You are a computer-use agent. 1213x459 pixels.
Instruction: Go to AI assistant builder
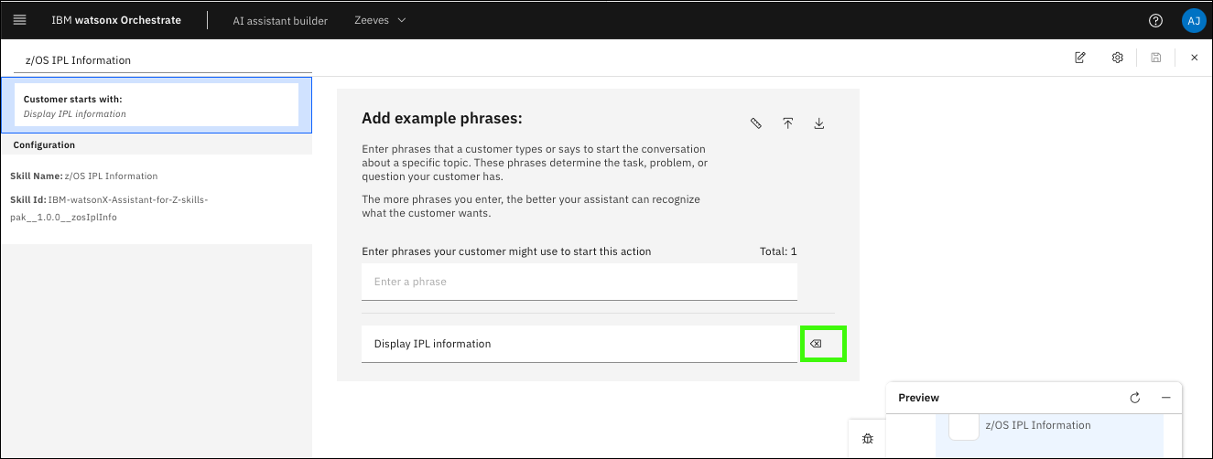pos(280,20)
